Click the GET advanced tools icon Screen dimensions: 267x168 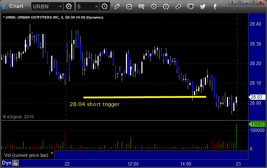pos(141,7)
